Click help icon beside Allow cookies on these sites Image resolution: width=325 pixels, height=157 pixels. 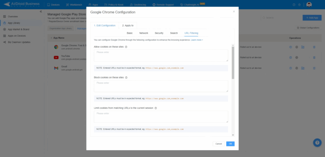[x=126, y=47]
